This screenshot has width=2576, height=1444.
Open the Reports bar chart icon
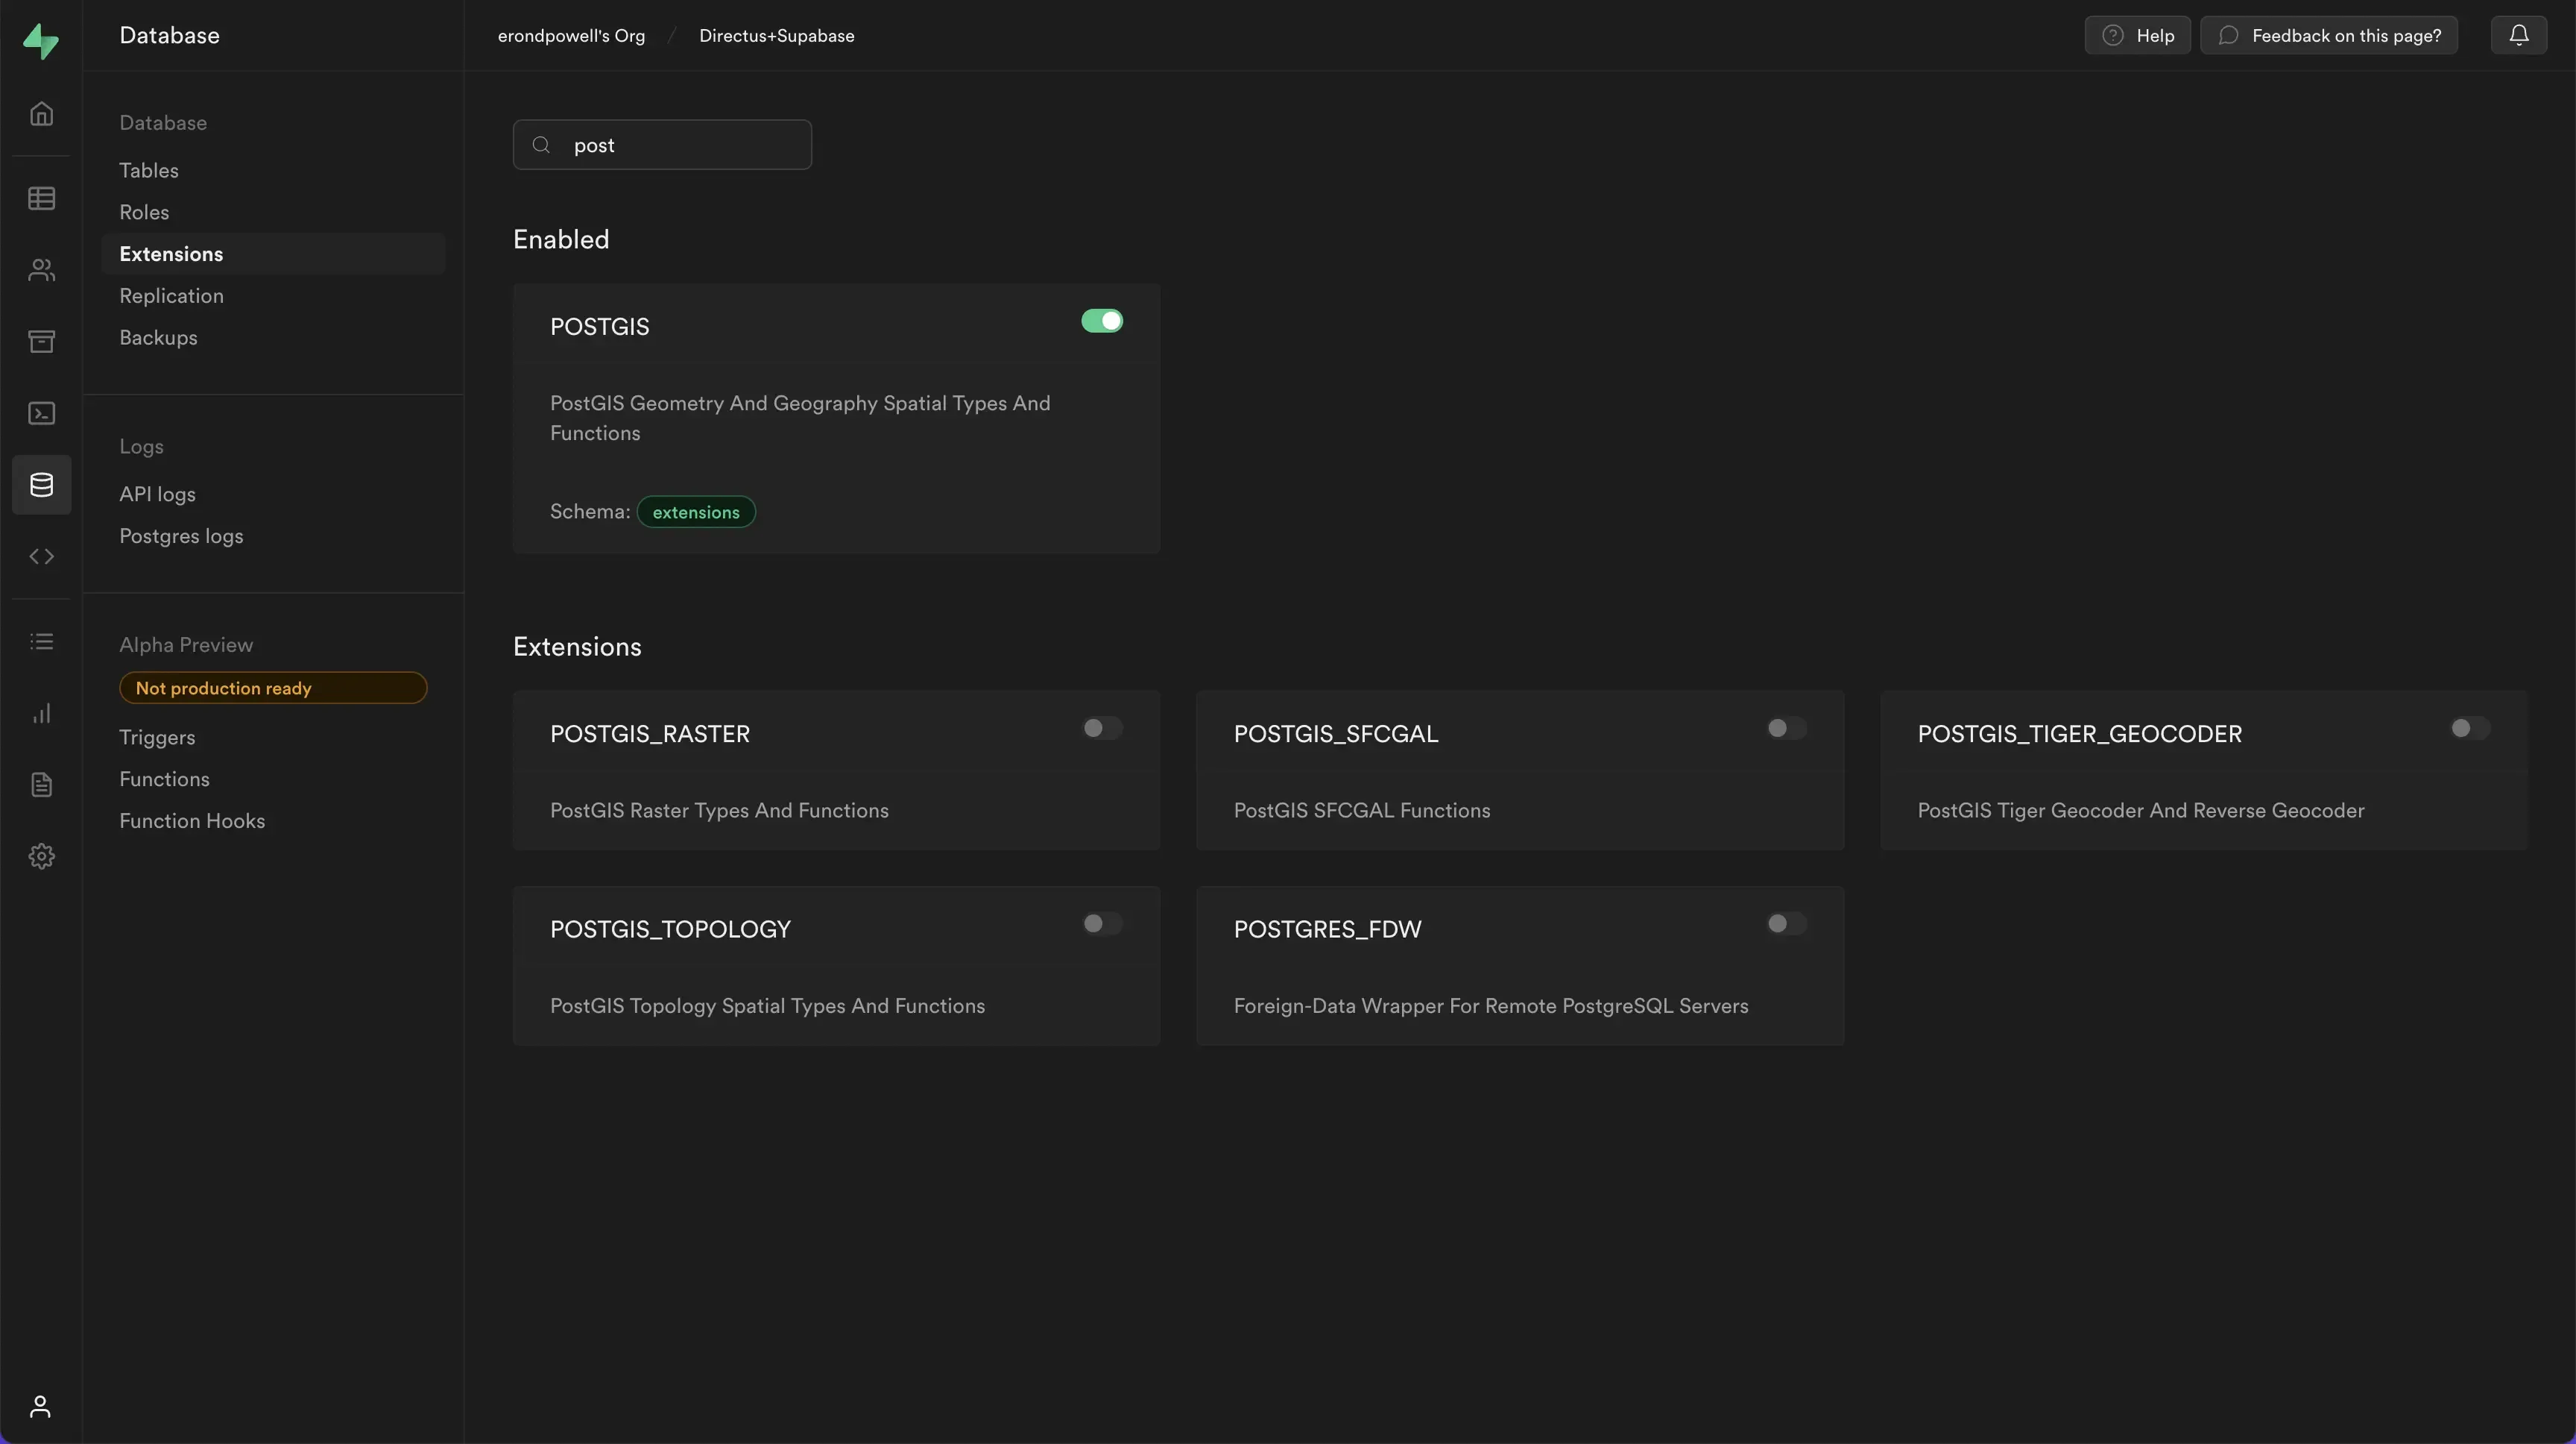click(41, 714)
